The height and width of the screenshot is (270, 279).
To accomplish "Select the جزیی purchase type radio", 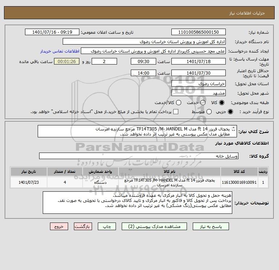I will (230, 112).
